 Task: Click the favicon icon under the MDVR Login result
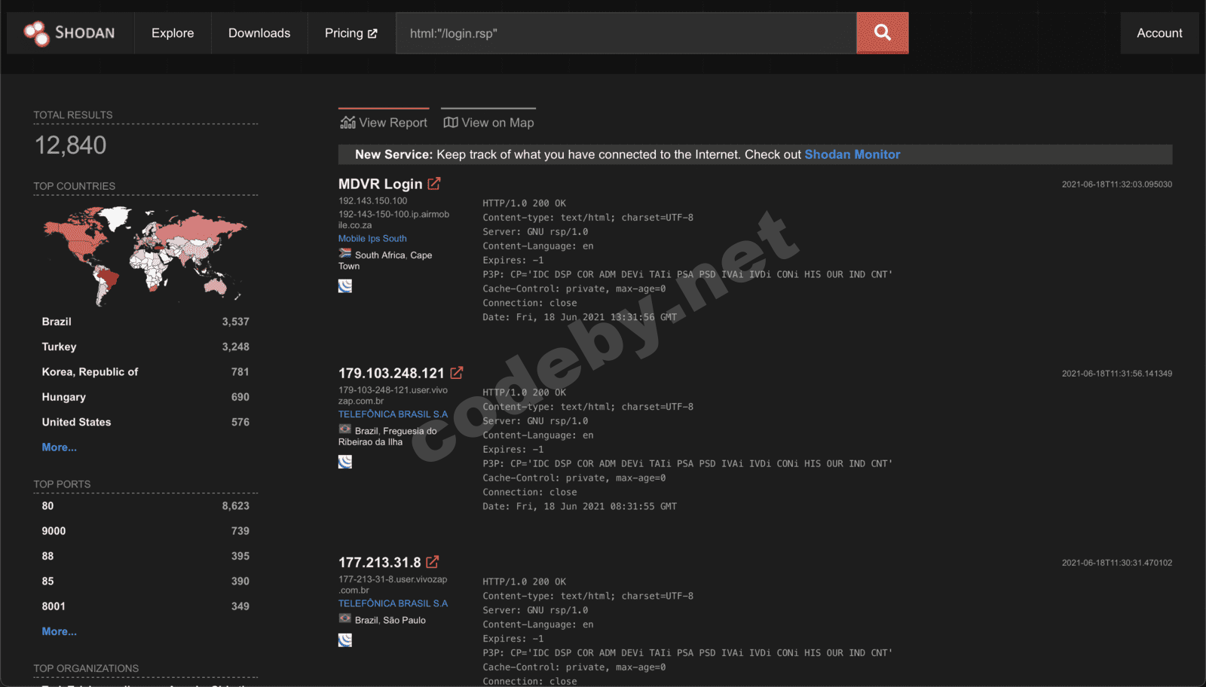(x=345, y=285)
